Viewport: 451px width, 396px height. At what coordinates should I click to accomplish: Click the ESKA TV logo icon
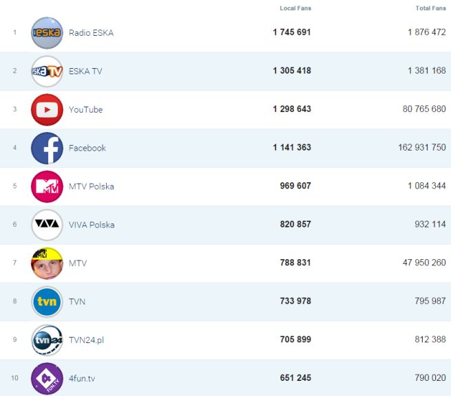(47, 71)
